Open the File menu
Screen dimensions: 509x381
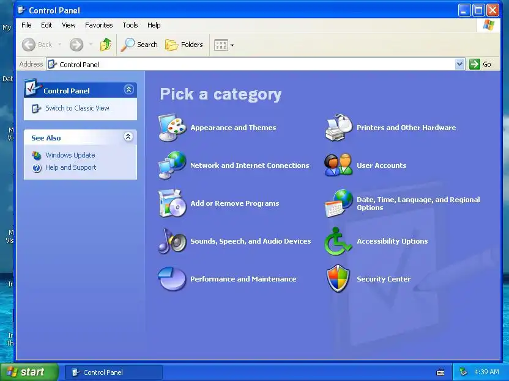click(x=26, y=25)
